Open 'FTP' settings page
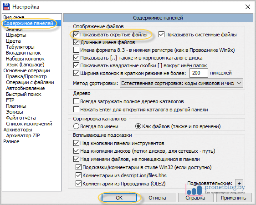Viewport: 256px width, 205px height. (10, 100)
